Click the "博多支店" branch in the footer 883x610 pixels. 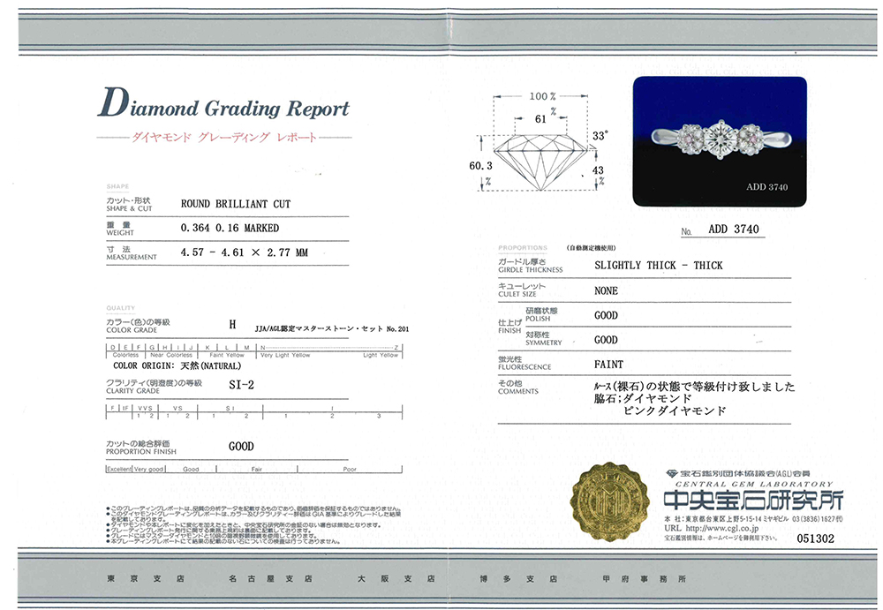point(518,578)
